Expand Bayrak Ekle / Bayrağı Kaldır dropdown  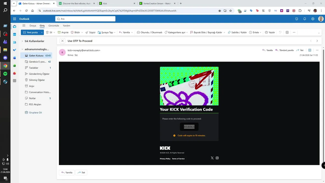coord(224,32)
